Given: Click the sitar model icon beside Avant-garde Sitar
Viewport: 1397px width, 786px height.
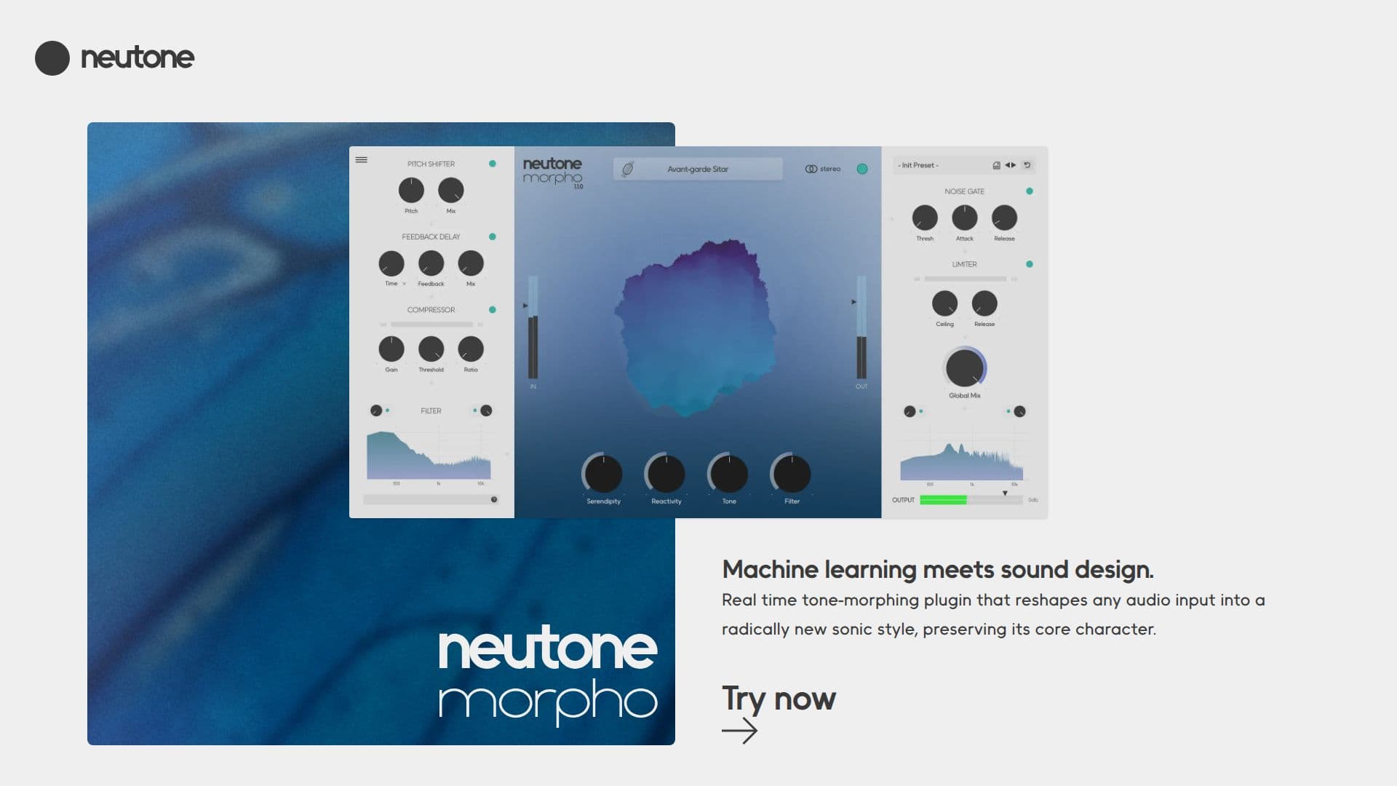Looking at the screenshot, I should pos(627,169).
